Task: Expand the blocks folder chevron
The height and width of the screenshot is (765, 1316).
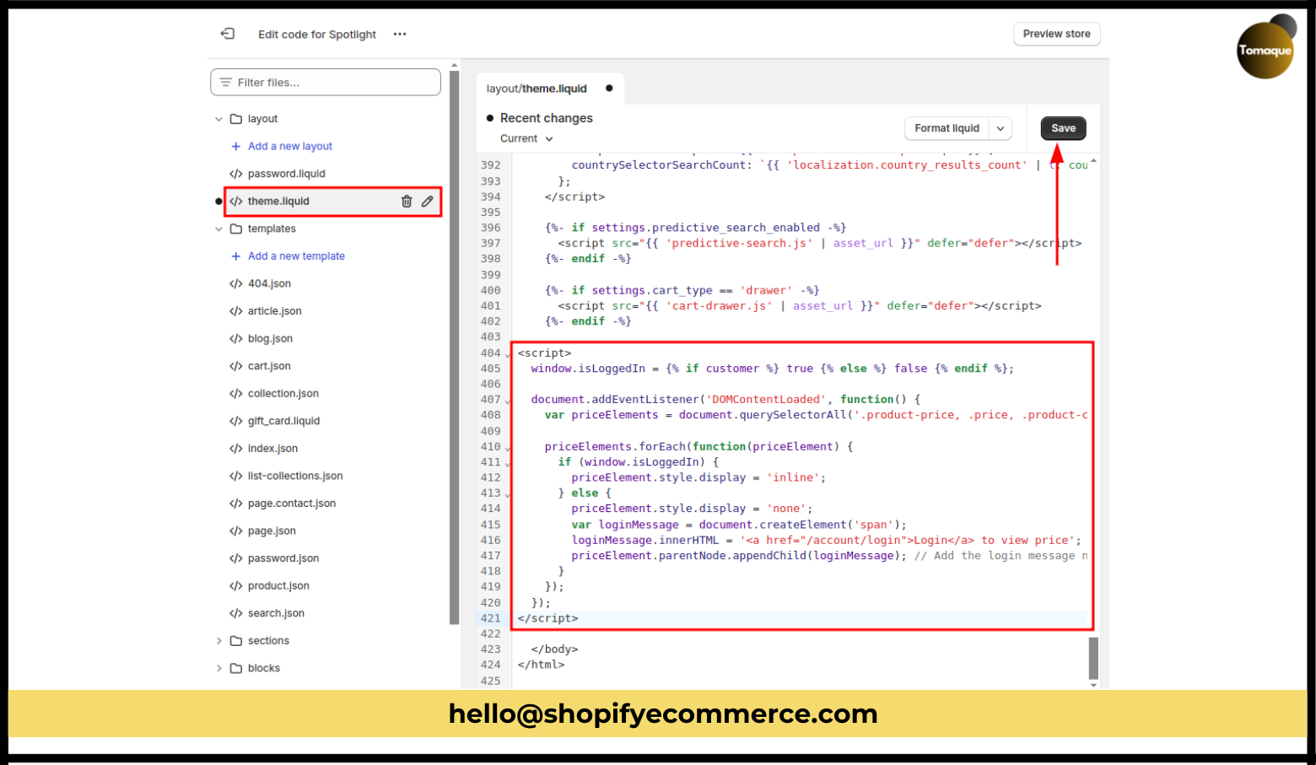Action: click(219, 668)
